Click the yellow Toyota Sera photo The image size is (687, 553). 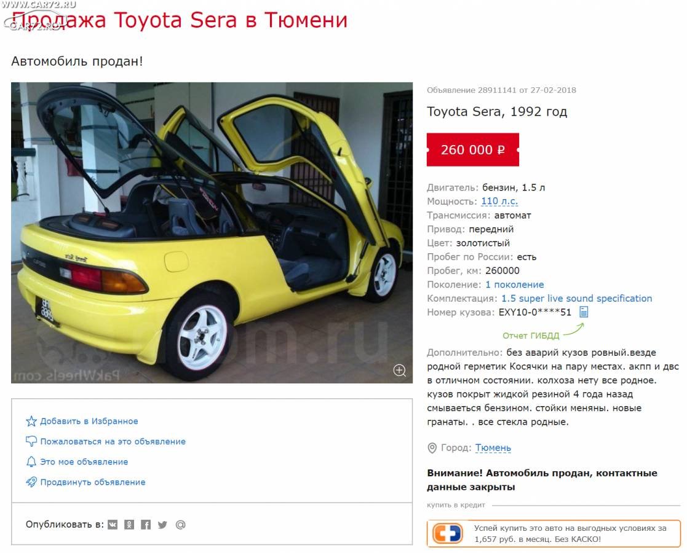point(212,233)
